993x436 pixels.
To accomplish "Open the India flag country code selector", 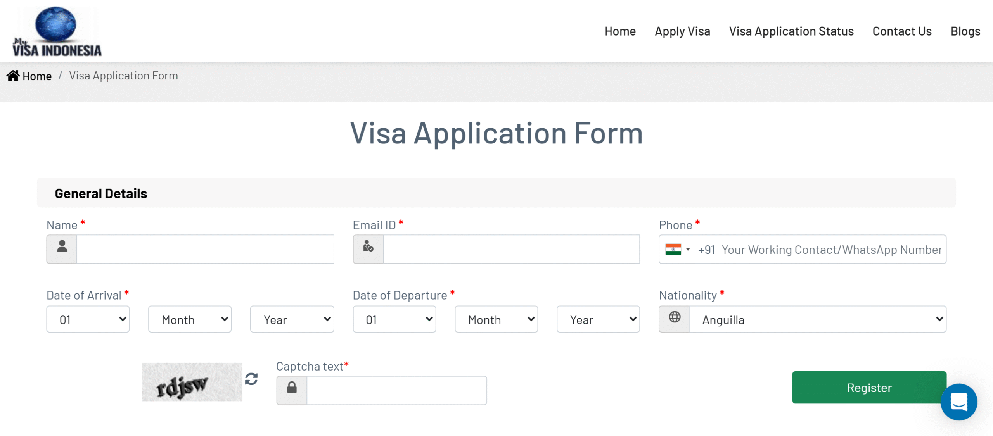I will pos(678,249).
